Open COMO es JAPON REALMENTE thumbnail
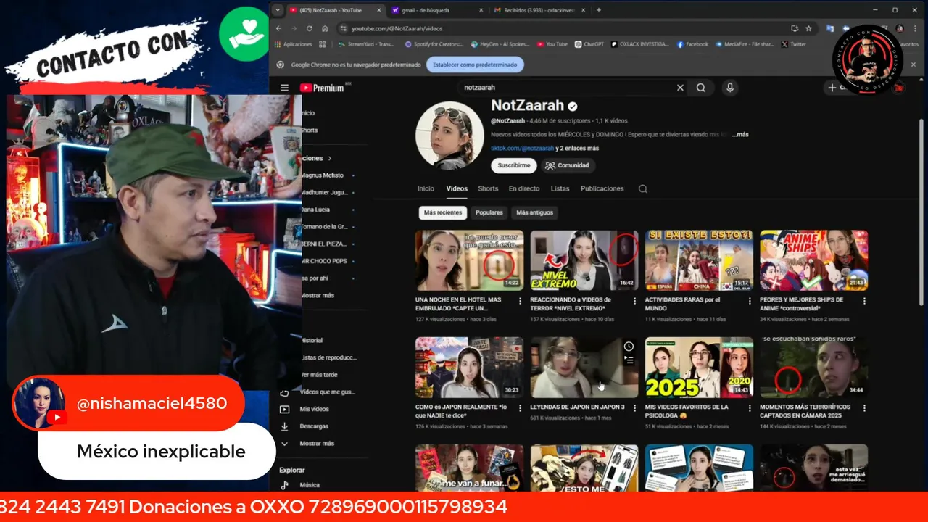The image size is (928, 522). tap(469, 368)
